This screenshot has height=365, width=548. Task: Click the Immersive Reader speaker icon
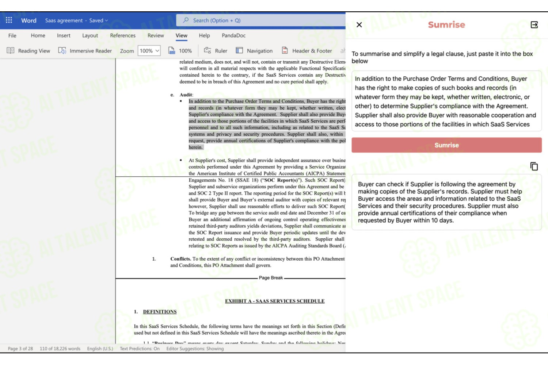pyautogui.click(x=62, y=51)
